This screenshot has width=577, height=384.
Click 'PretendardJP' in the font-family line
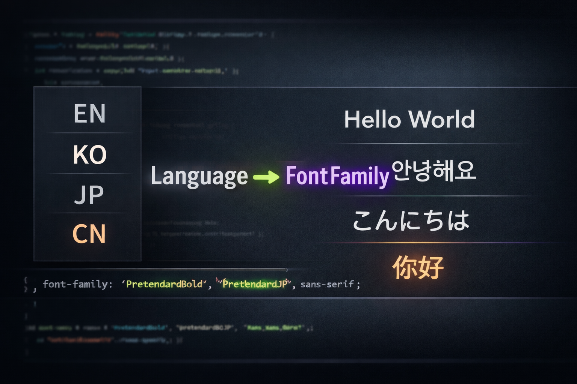click(255, 284)
